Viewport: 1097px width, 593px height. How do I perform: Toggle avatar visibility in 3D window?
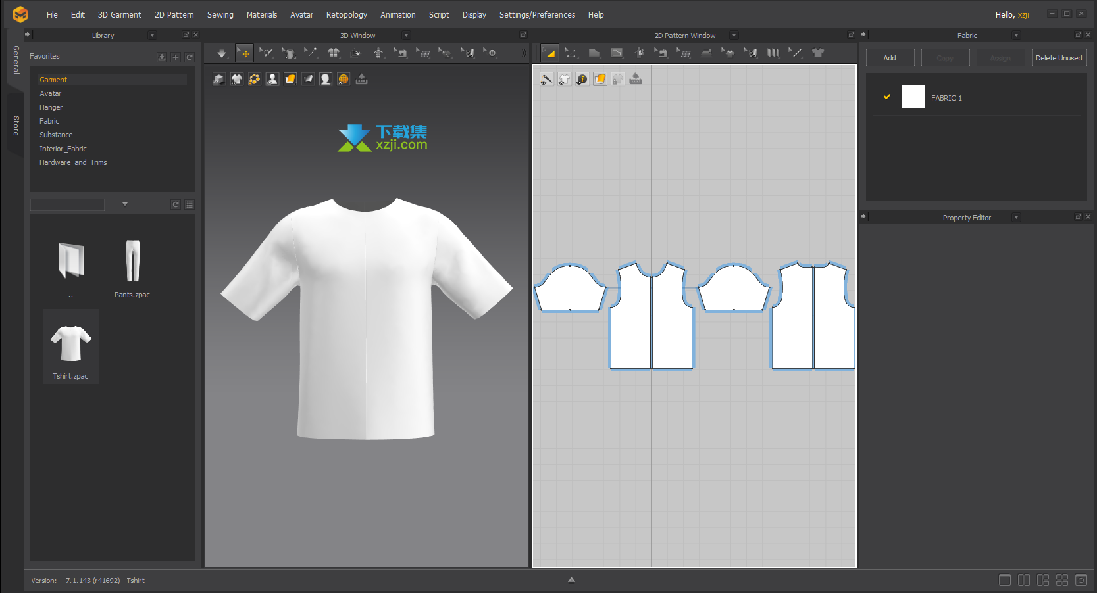coord(272,80)
